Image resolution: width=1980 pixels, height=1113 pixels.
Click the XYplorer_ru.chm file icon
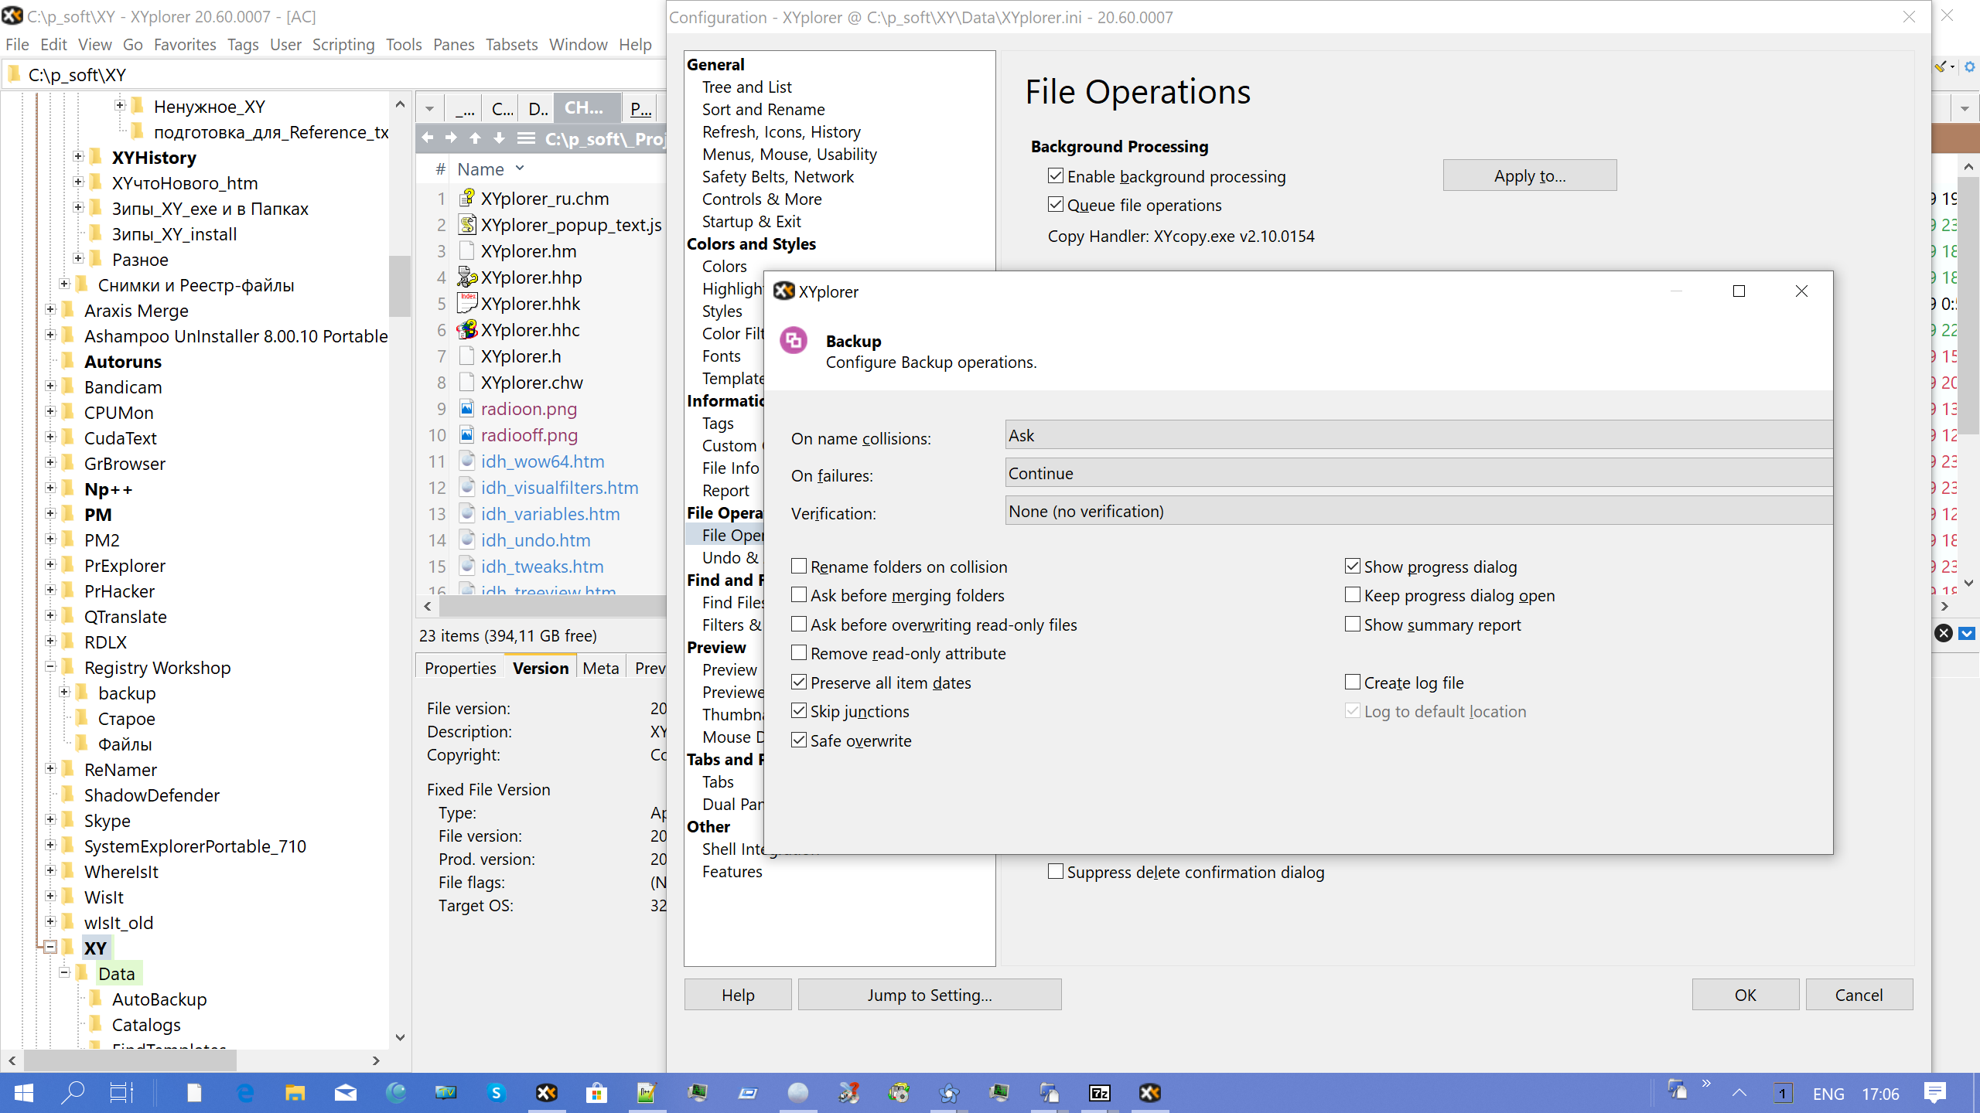[466, 199]
